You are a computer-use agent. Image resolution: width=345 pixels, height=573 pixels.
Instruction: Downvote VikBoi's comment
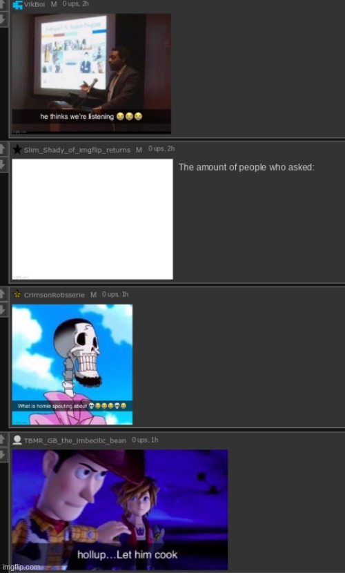coord(3,19)
